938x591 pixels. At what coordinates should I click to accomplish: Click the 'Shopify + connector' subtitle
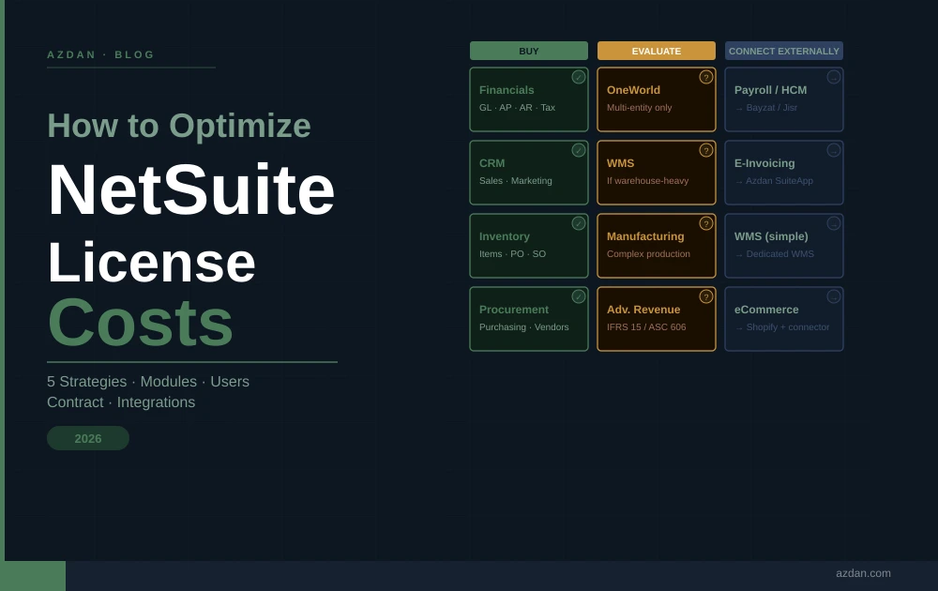point(788,327)
